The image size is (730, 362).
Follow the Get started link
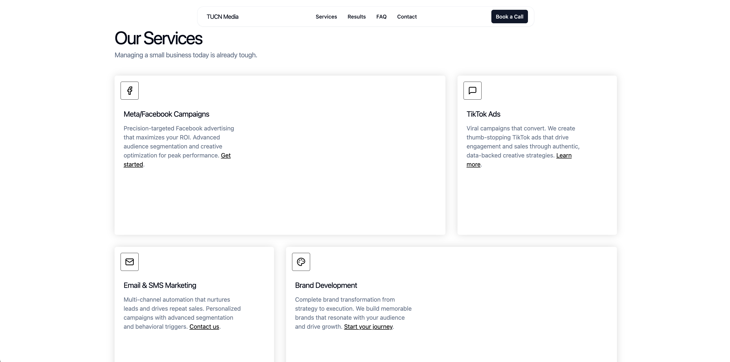point(226,155)
